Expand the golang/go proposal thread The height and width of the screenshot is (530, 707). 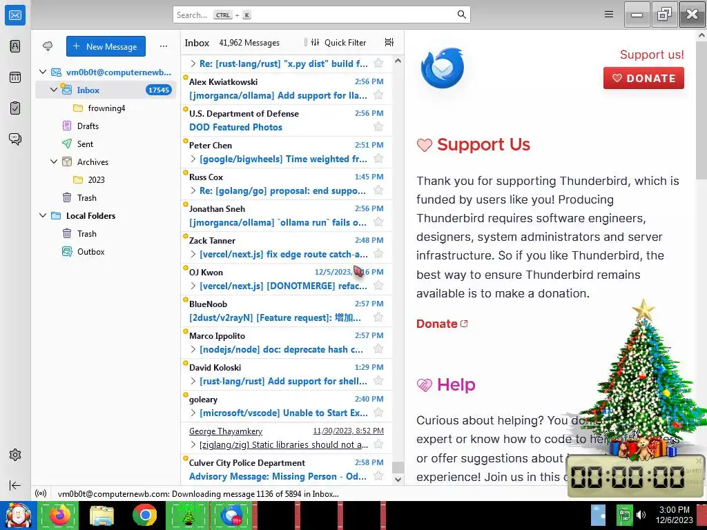pyautogui.click(x=193, y=190)
